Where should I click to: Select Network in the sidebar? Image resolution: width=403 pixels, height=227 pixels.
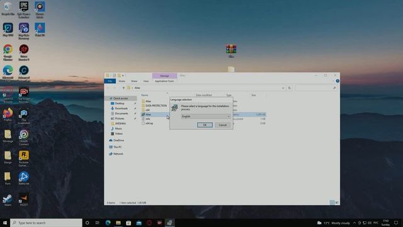(x=118, y=154)
